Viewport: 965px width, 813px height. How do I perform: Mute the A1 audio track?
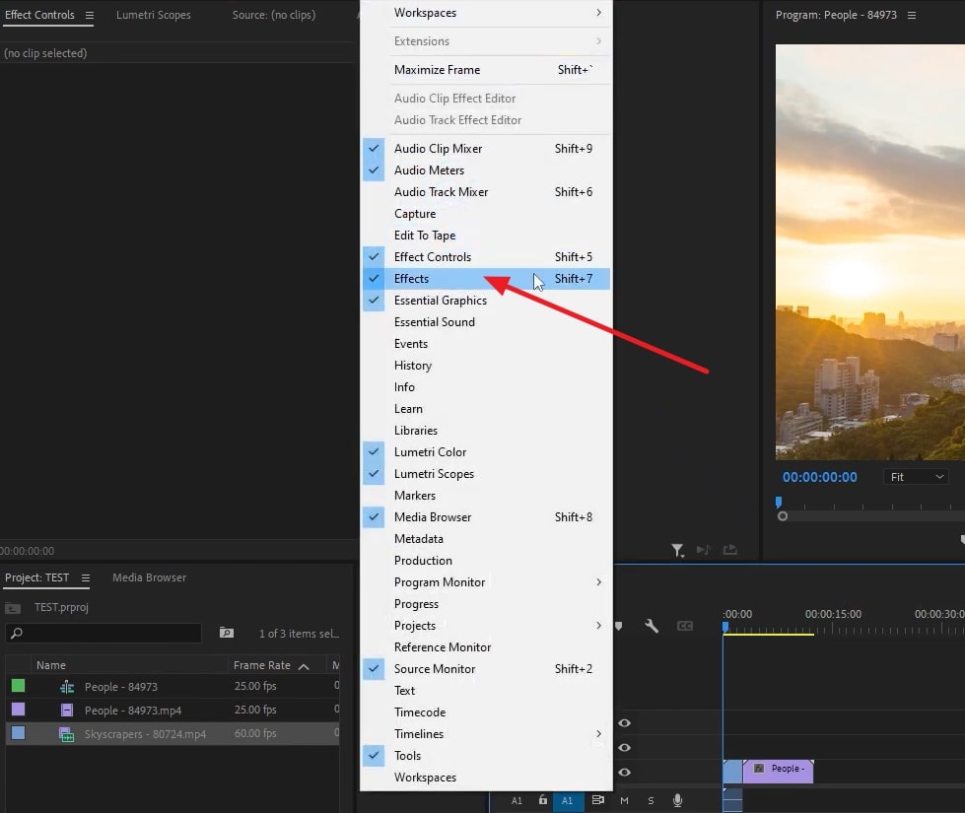[624, 801]
